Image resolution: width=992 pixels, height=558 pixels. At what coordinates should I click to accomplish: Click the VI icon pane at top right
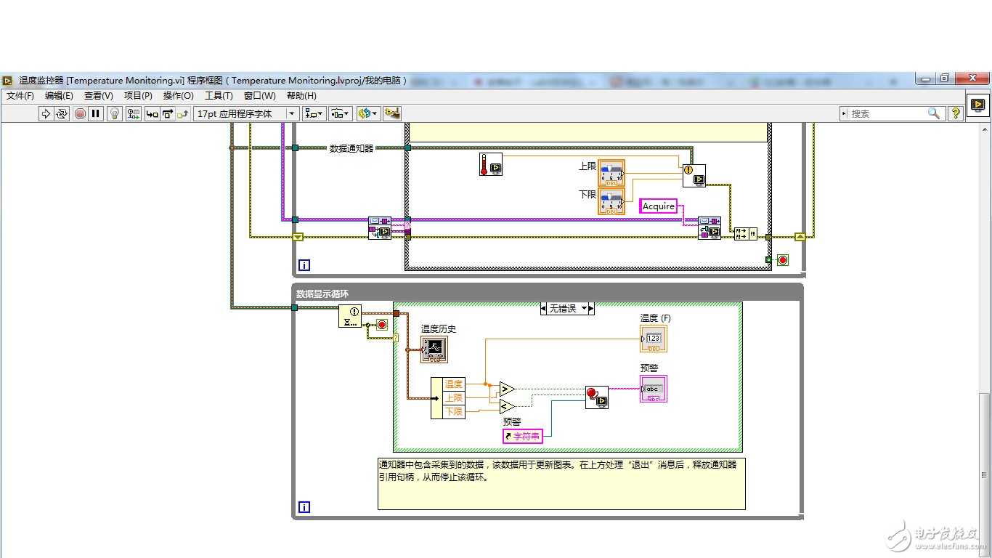pyautogui.click(x=977, y=106)
